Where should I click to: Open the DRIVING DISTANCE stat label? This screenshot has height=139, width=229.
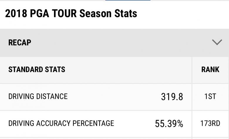[38, 96]
